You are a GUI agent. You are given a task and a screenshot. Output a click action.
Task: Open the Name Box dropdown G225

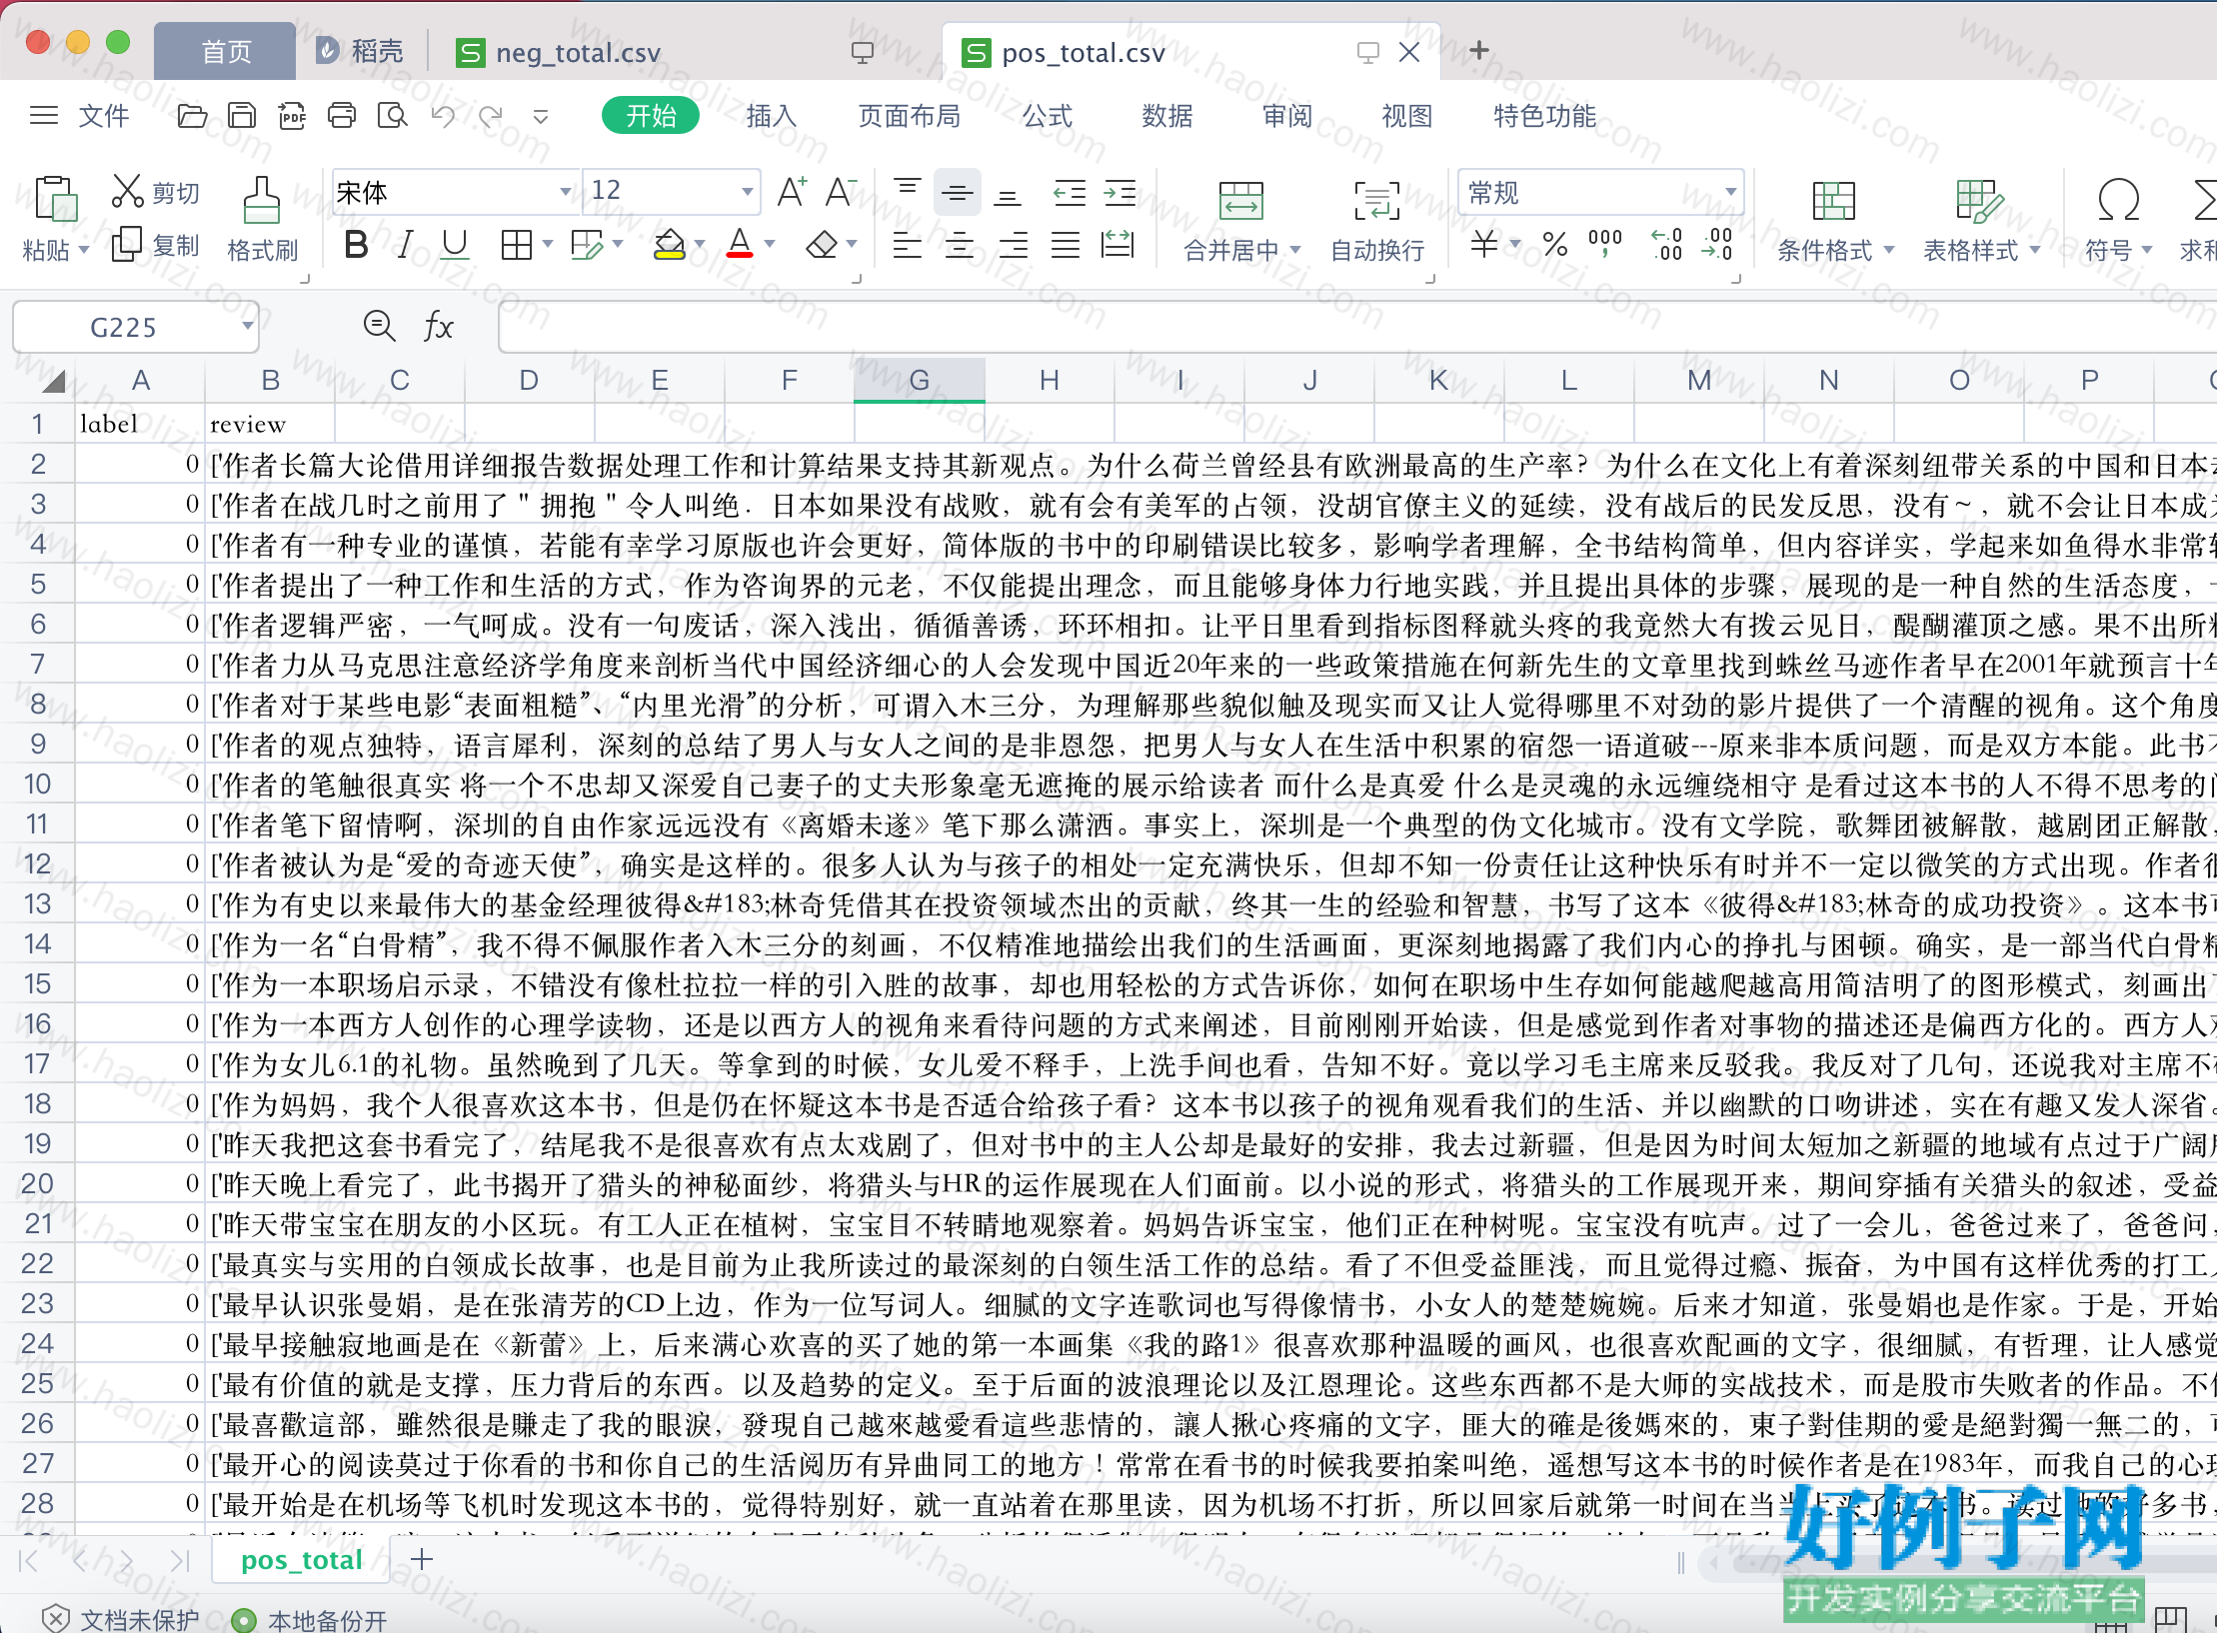[247, 326]
